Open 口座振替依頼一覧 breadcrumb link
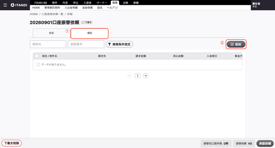The height and width of the screenshot is (148, 275). coord(53,14)
